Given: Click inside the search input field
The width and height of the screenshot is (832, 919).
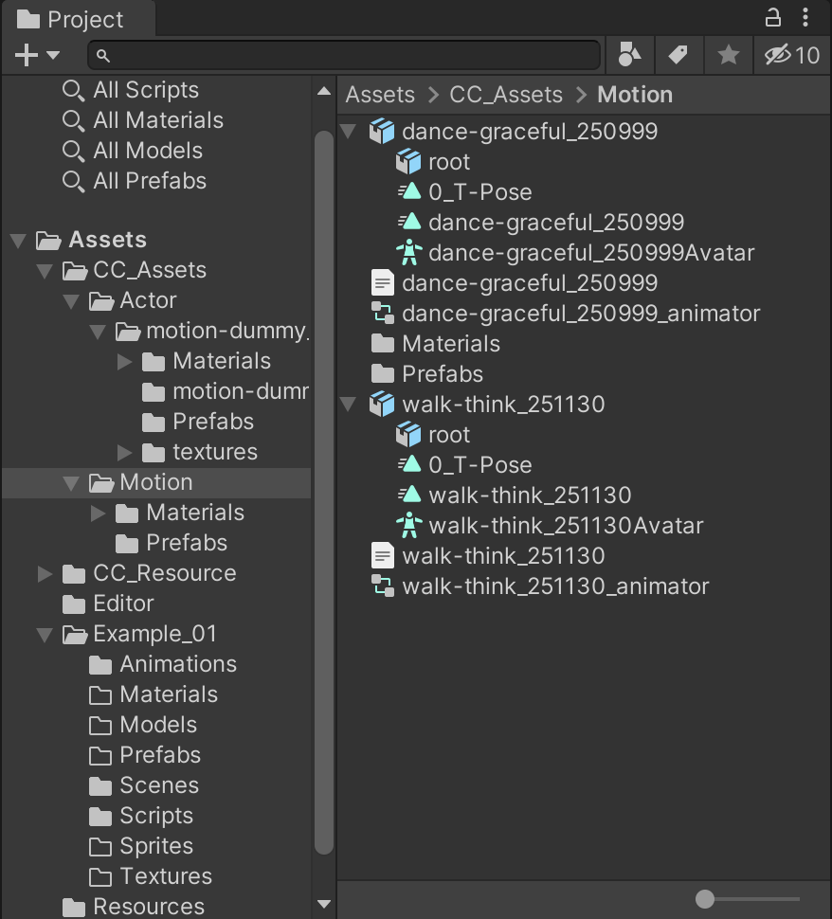Looking at the screenshot, I should point(341,55).
